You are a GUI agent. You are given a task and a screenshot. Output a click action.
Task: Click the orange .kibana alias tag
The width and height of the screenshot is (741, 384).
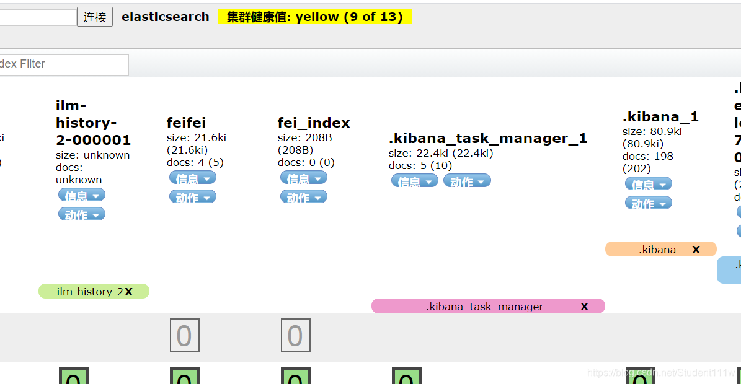[660, 249]
